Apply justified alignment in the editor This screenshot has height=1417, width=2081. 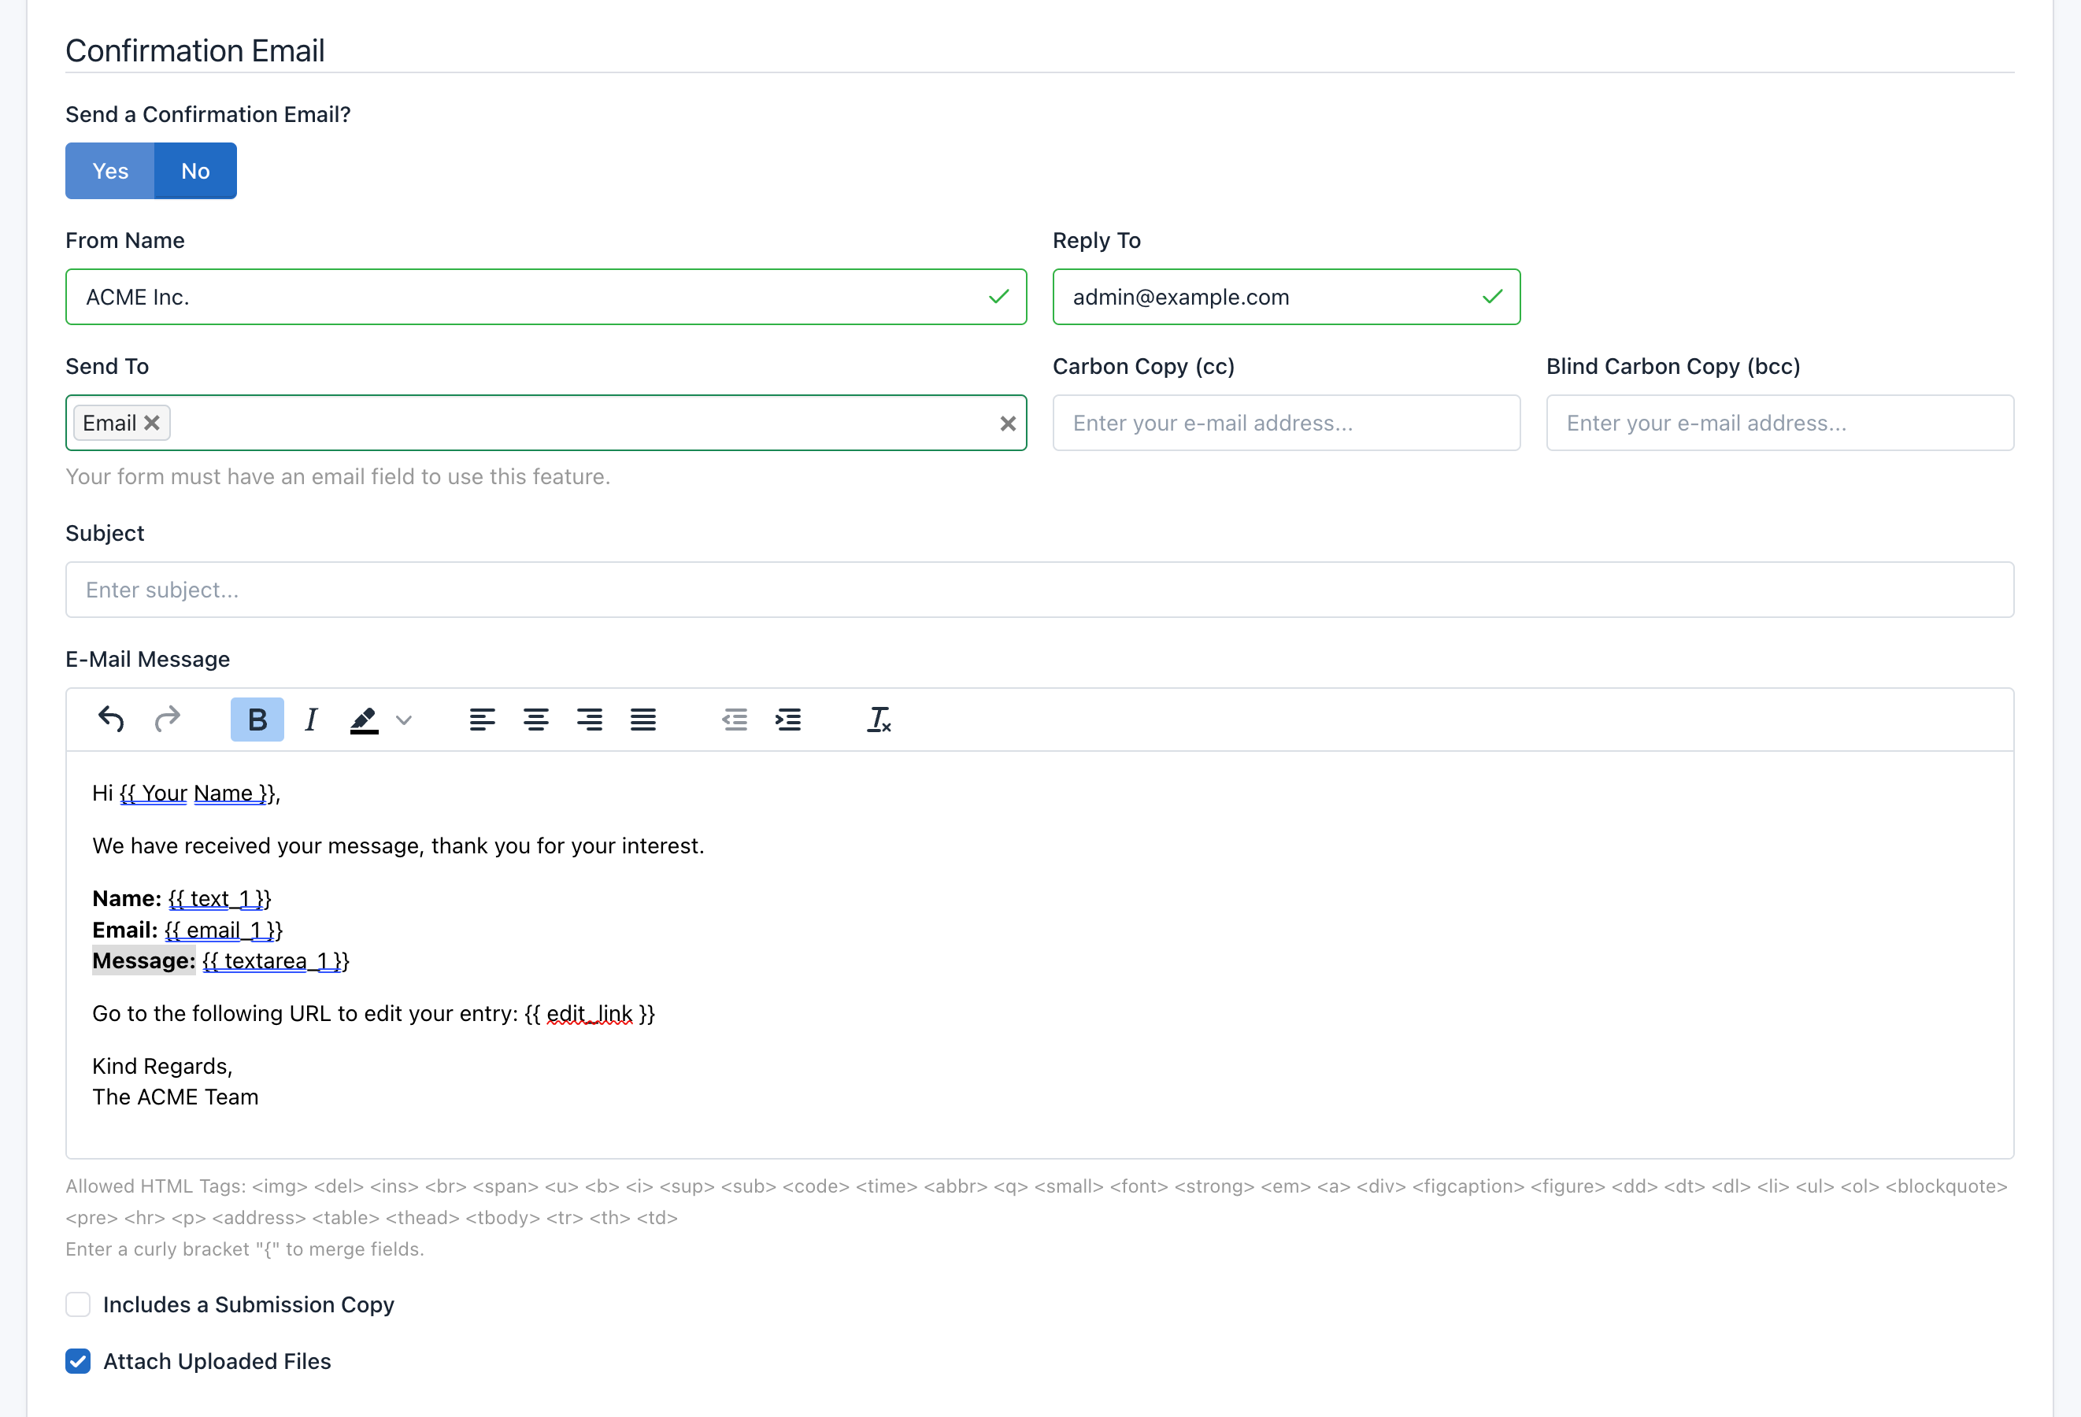coord(644,719)
